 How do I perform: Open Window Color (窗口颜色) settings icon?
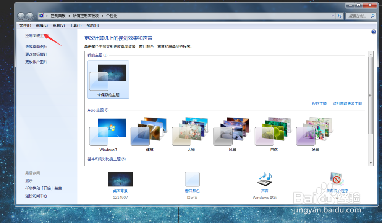tap(192, 179)
